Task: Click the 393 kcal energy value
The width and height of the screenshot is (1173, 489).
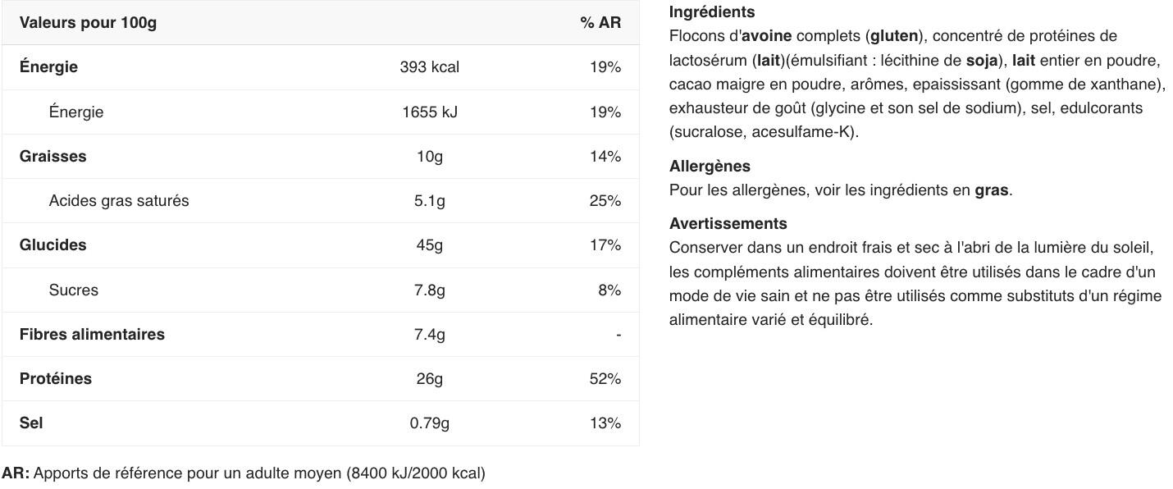Action: click(429, 67)
